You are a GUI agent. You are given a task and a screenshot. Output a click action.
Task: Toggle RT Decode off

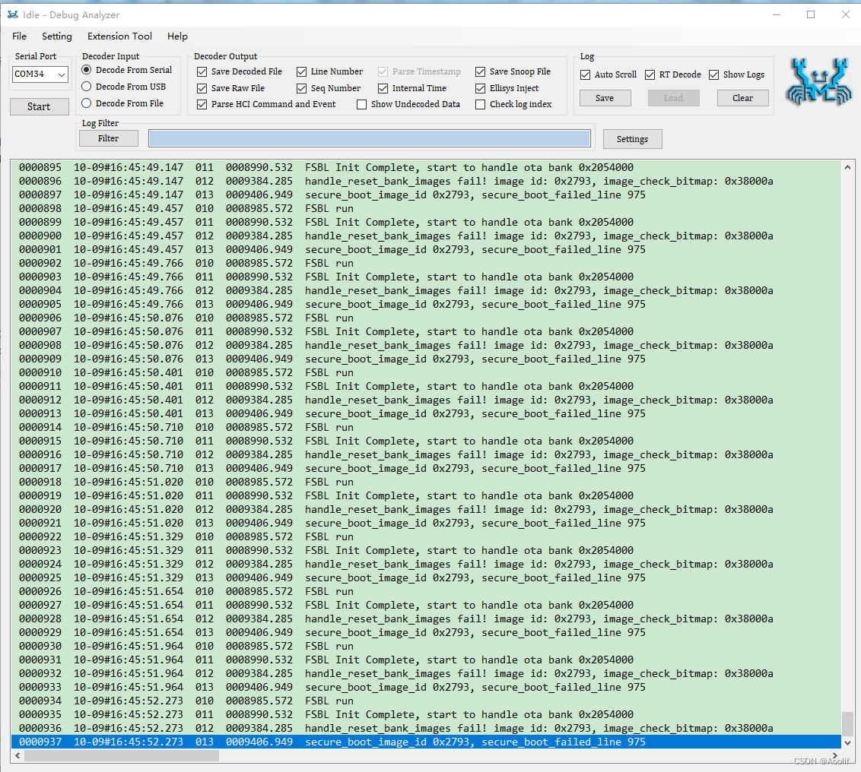pos(650,74)
